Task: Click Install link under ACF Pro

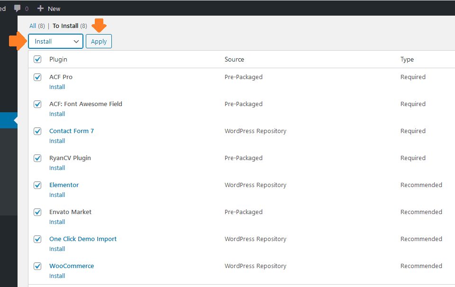Action: (x=57, y=87)
